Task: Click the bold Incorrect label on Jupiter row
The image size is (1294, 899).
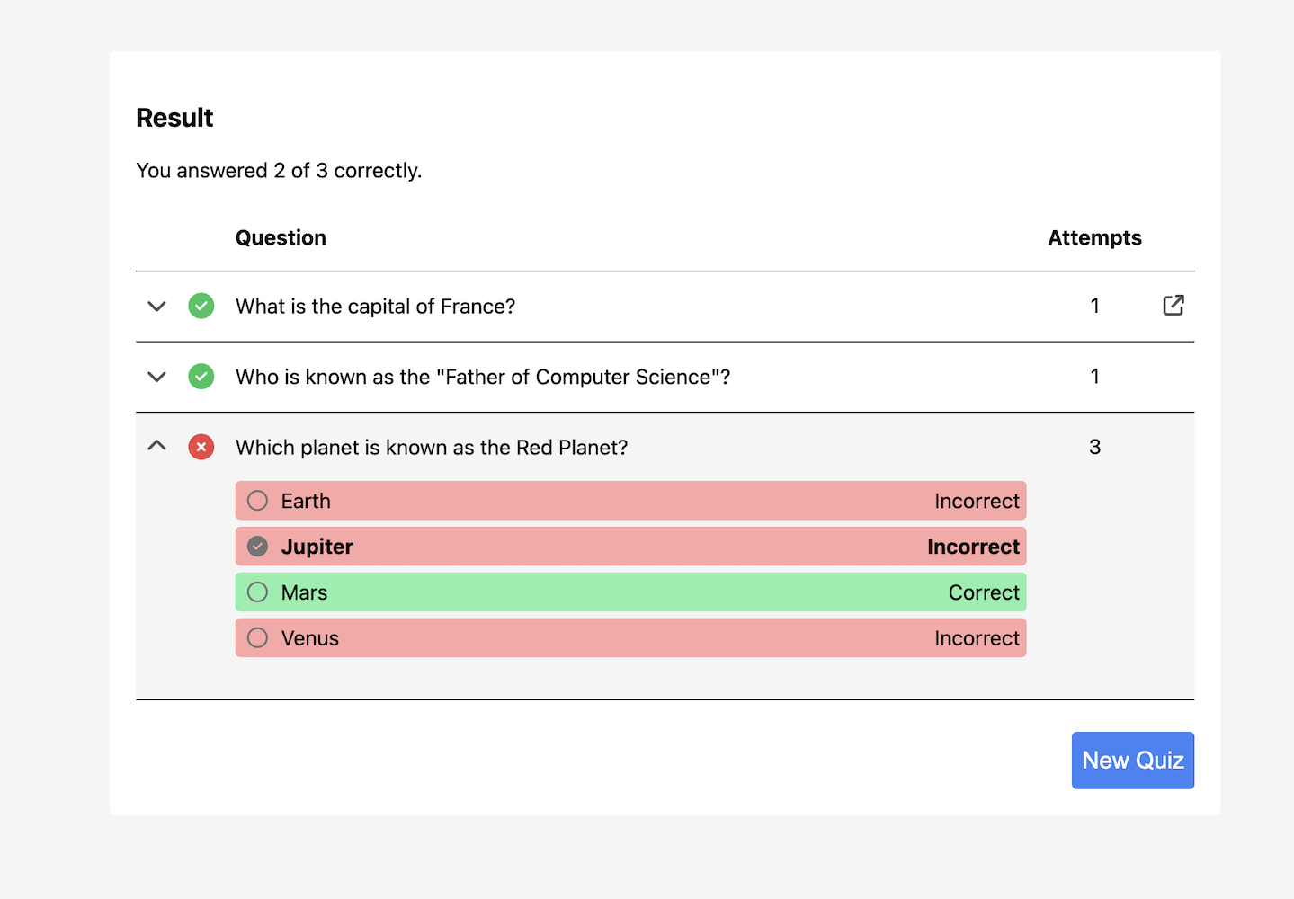Action: [973, 547]
